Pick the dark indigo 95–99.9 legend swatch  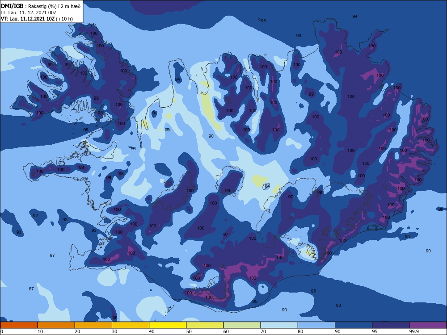pyautogui.click(x=391, y=325)
